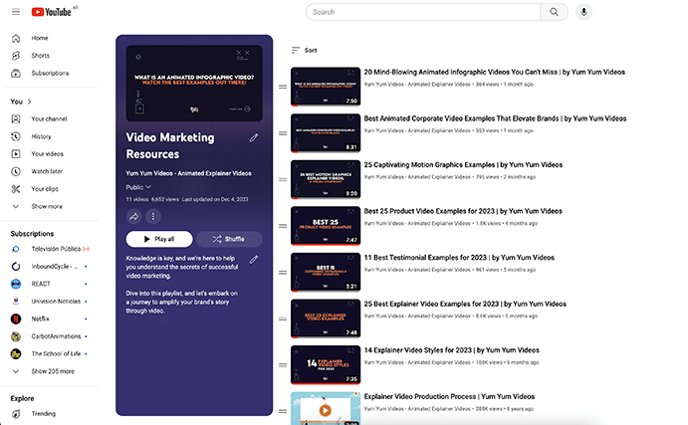Click Shuffle button
Image resolution: width=688 pixels, height=425 pixels.
click(229, 239)
